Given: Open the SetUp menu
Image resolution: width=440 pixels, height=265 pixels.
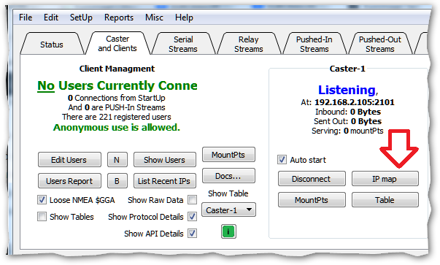Looking at the screenshot, I should 81,18.
